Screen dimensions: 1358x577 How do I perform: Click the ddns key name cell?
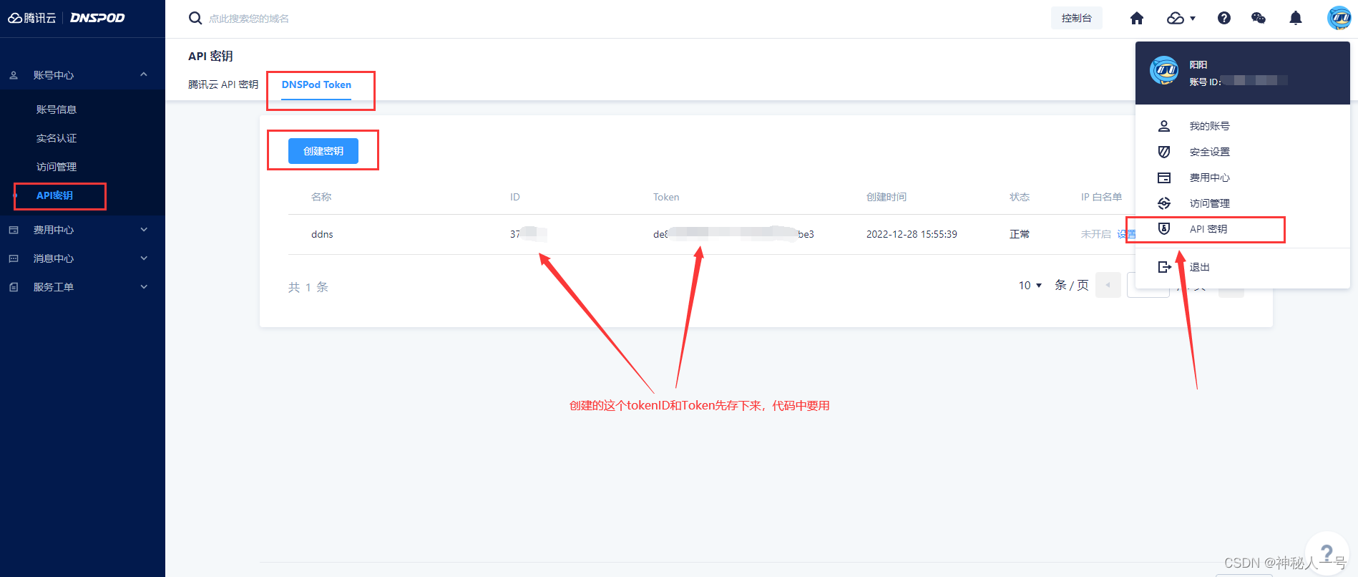click(x=322, y=234)
